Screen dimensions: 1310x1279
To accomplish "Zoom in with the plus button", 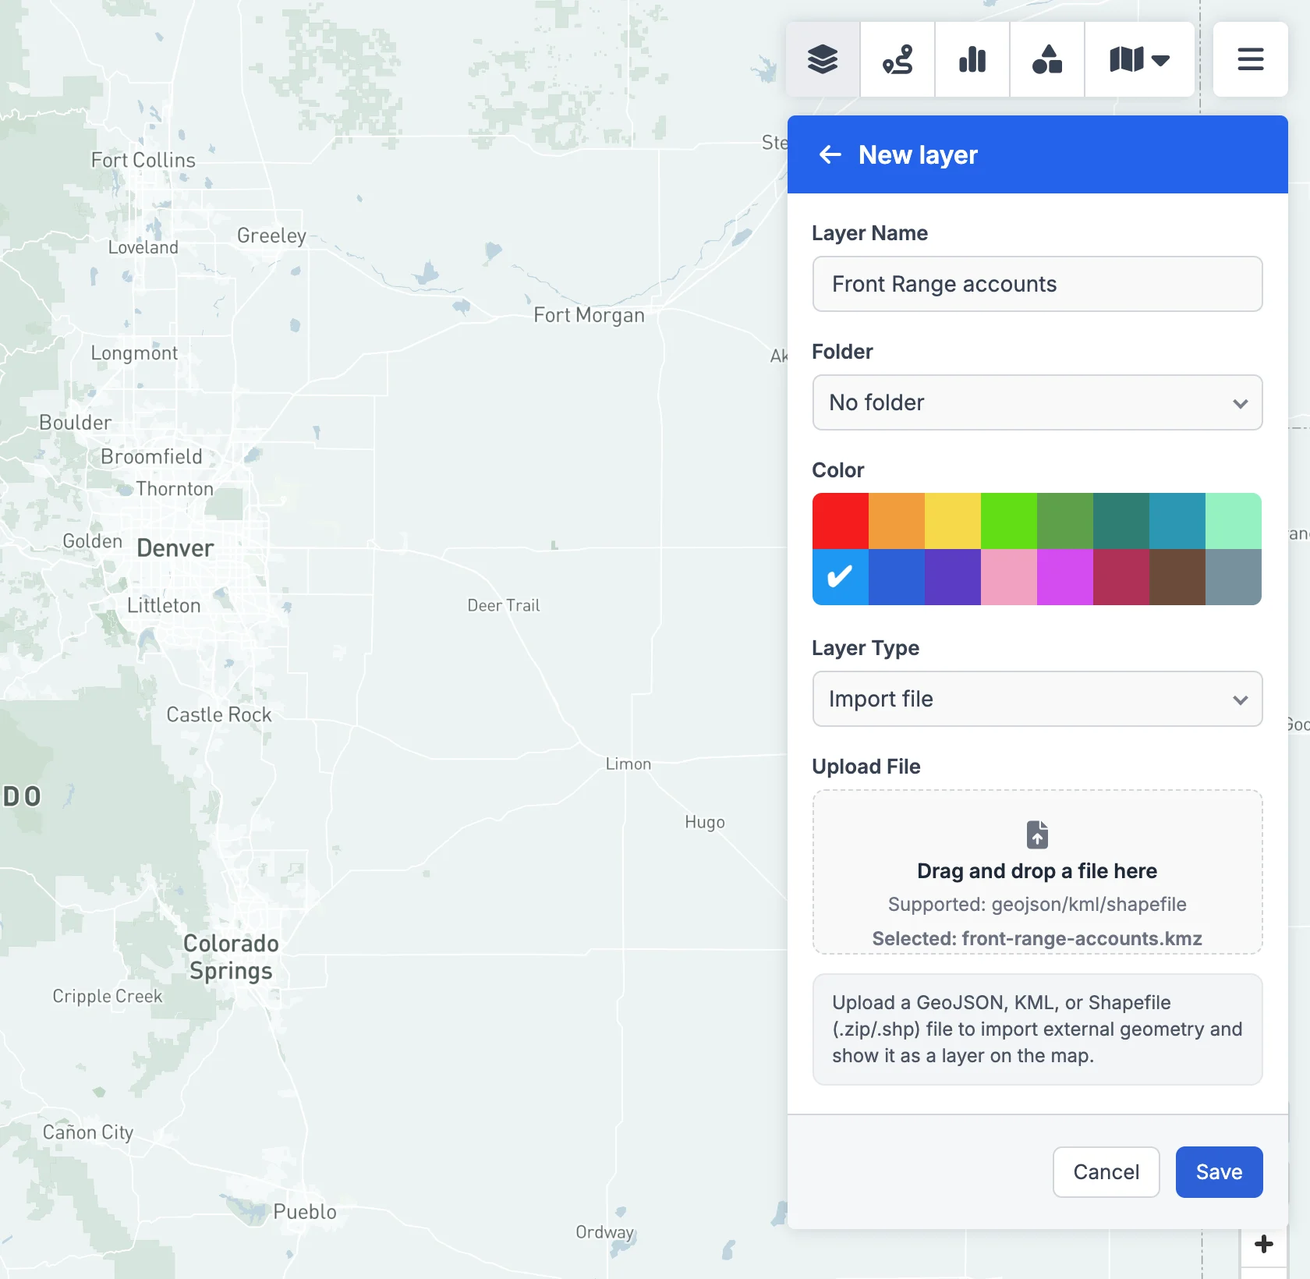I will click(1264, 1244).
